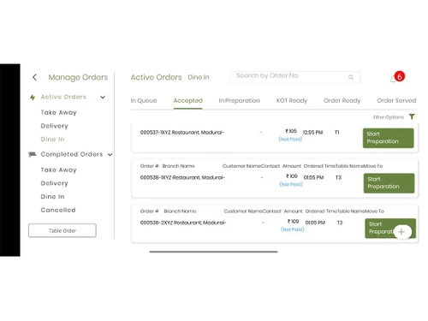This screenshot has height=321, width=428.
Task: Open Delivery under Completed Orders
Action: point(55,183)
